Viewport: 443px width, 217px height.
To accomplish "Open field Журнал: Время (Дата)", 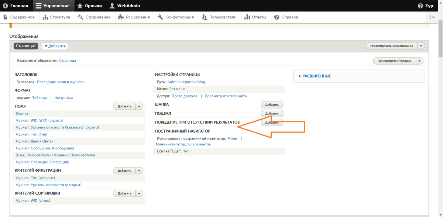I will [34, 141].
